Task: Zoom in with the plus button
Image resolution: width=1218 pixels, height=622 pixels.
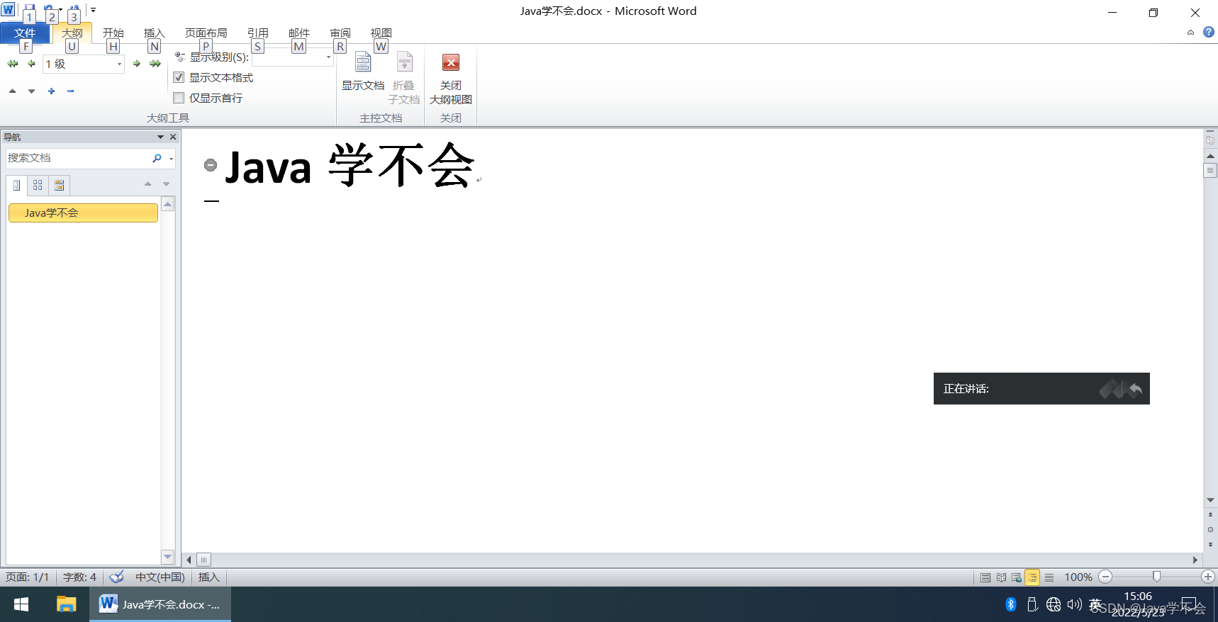Action: click(x=1208, y=577)
